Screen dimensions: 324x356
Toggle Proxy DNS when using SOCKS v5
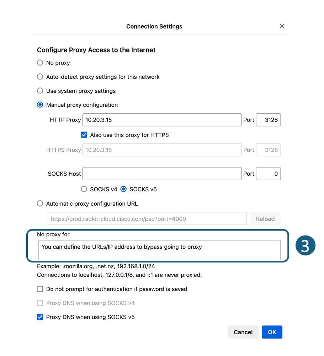point(40,317)
